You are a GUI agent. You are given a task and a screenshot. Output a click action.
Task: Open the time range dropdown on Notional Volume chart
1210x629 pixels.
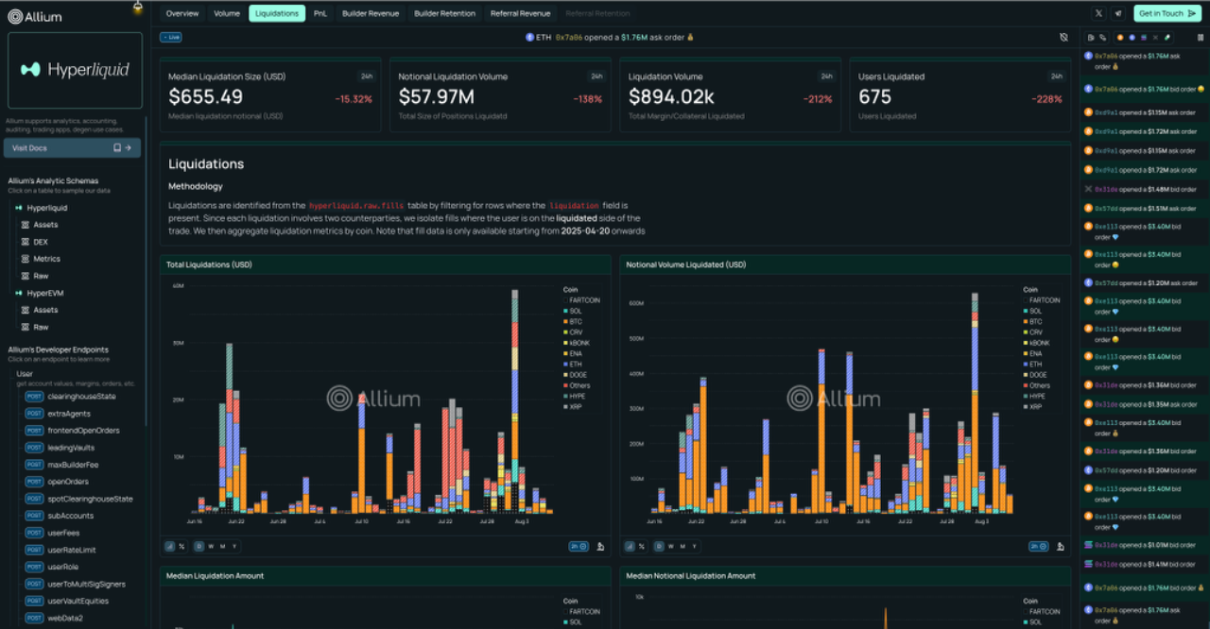point(1039,546)
